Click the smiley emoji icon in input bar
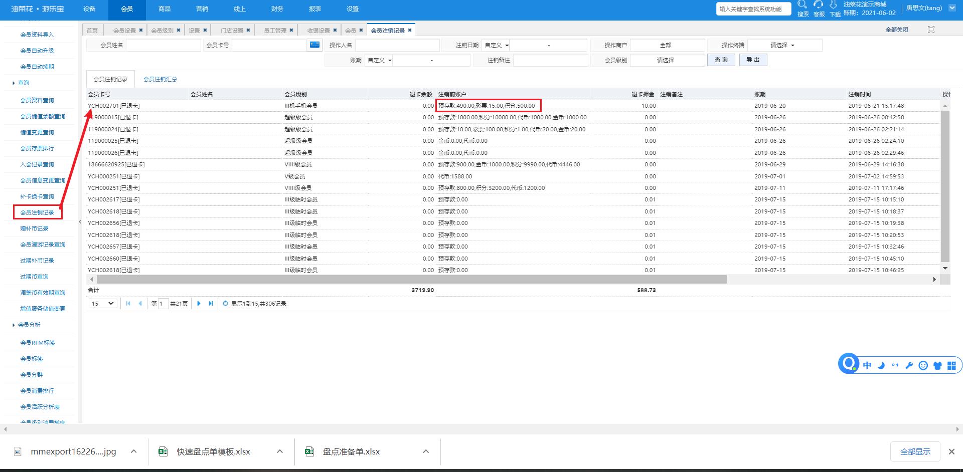 pos(923,365)
